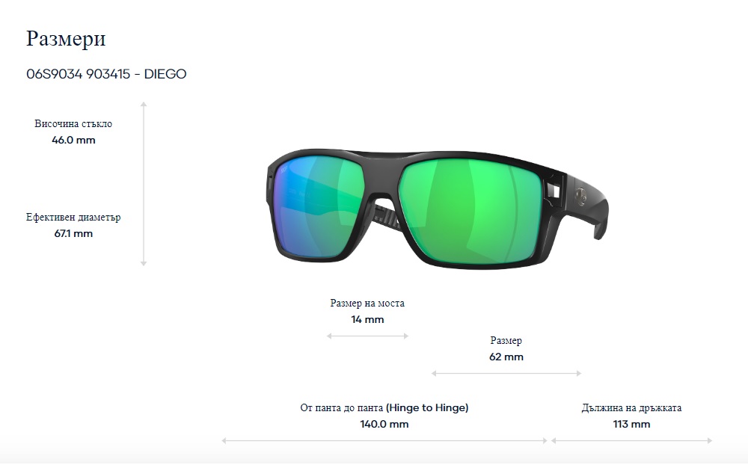Click the Височина стъкло label

tap(73, 123)
